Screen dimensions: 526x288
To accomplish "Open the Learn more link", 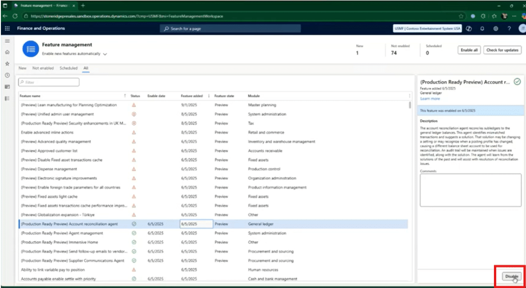I will [429, 98].
